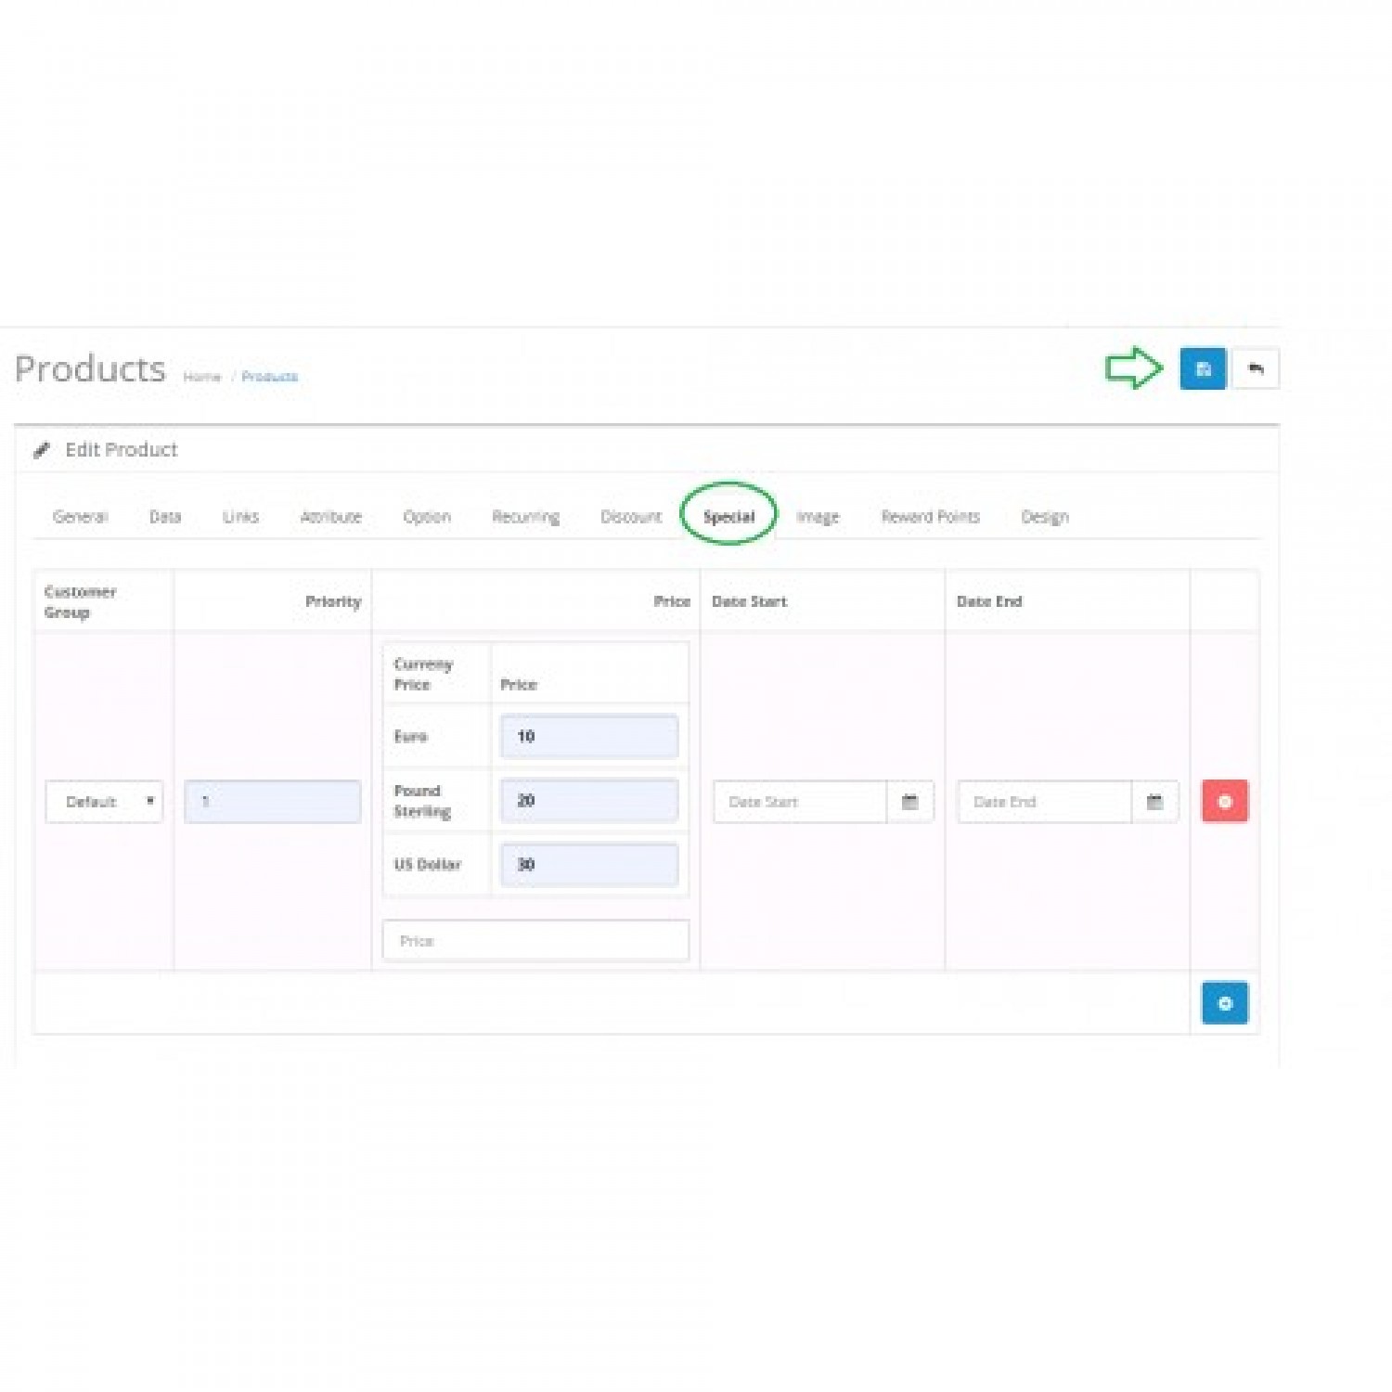Switch to the General tab

coord(80,517)
